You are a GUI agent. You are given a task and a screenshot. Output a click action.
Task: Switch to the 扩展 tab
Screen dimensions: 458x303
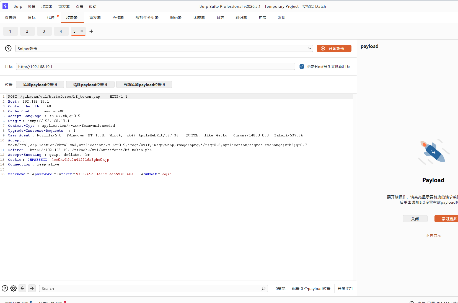point(262,17)
